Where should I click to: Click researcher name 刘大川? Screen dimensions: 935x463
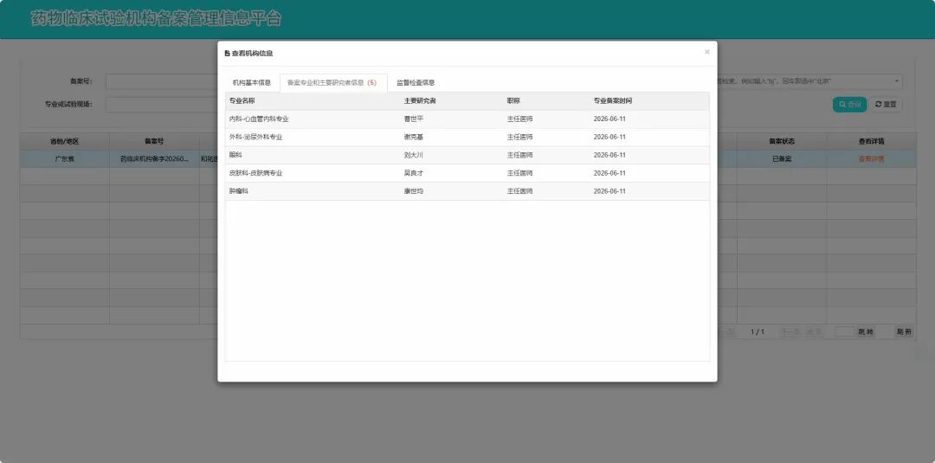pos(413,155)
